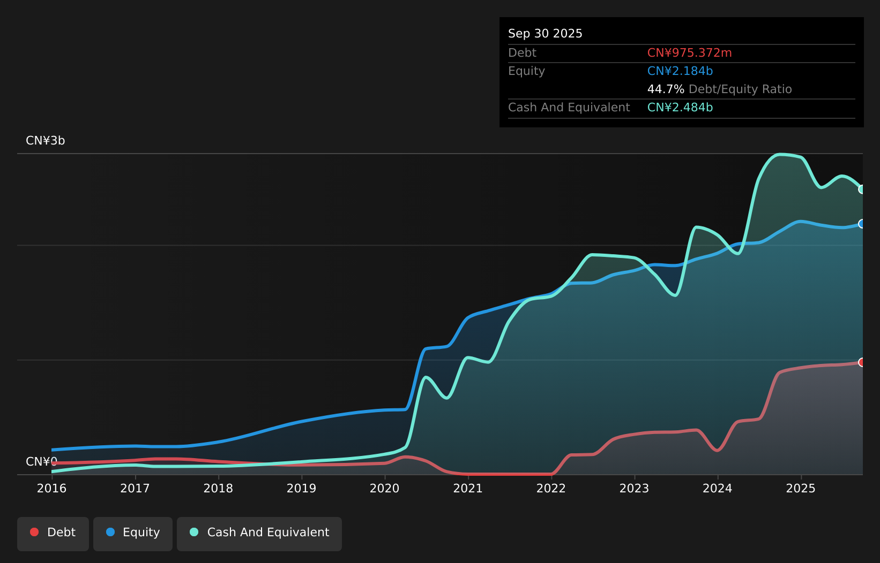
Task: Click the white Debt endpoint marker on chart
Action: tap(862, 363)
